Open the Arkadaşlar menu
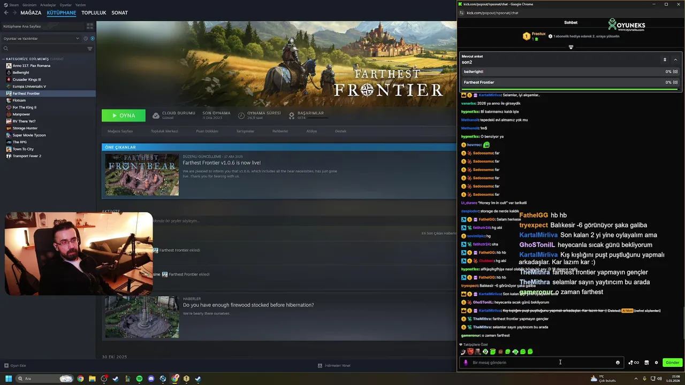Image resolution: width=685 pixels, height=385 pixels. tap(48, 4)
